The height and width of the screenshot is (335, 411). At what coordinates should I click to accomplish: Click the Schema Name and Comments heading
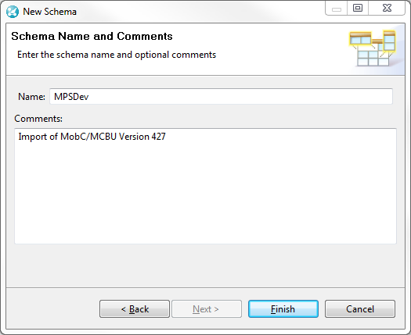(x=92, y=36)
